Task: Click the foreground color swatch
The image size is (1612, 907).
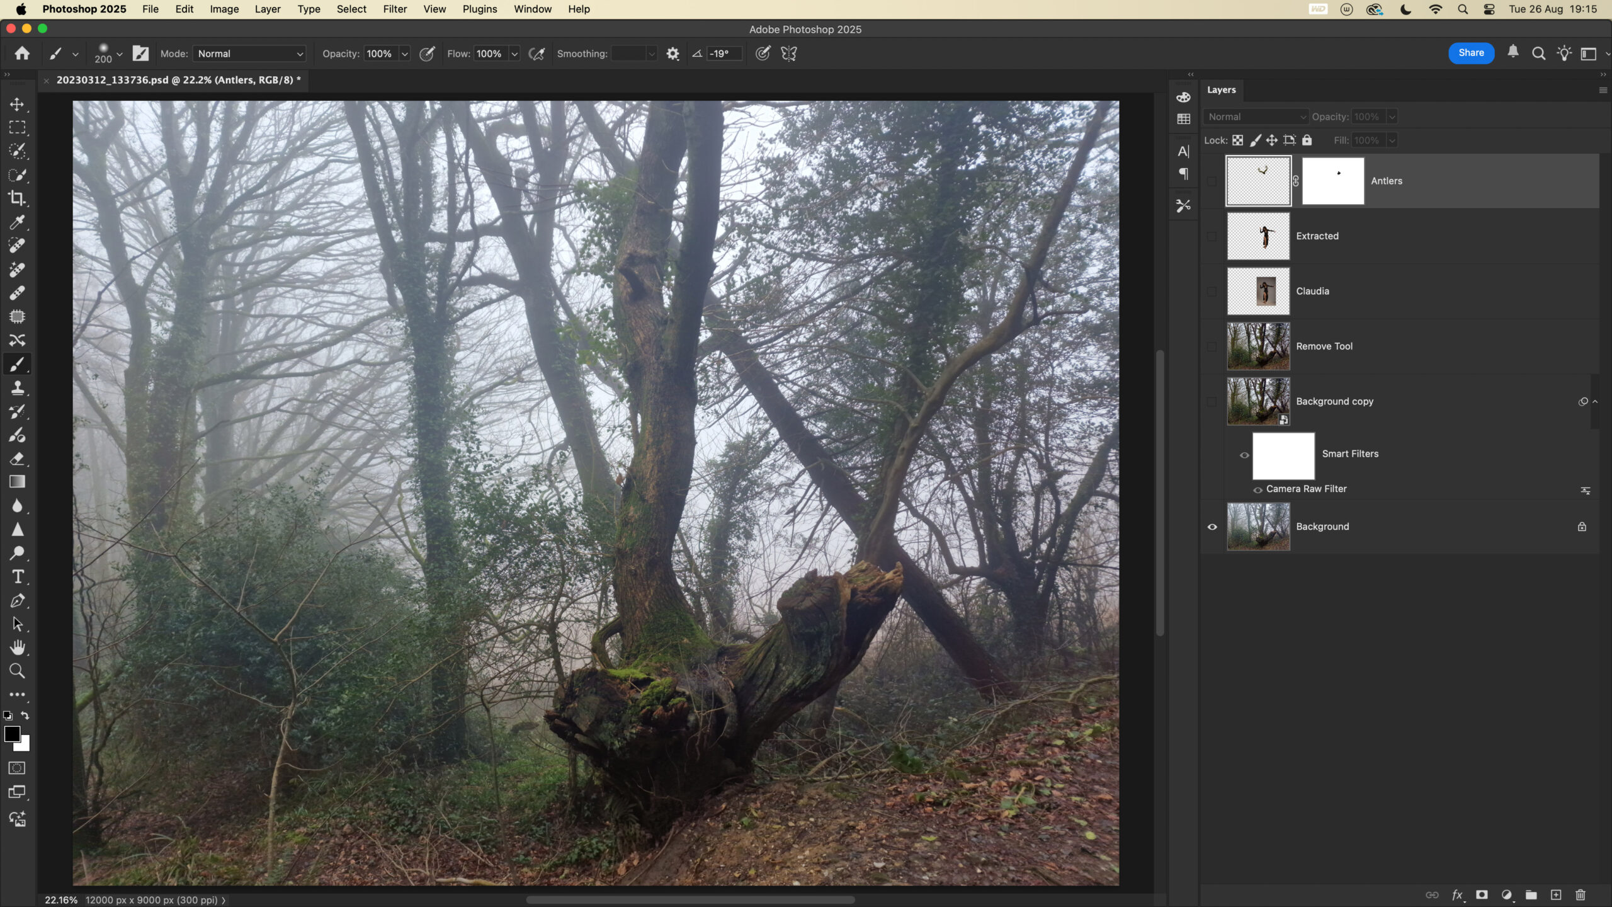Action: (x=12, y=734)
